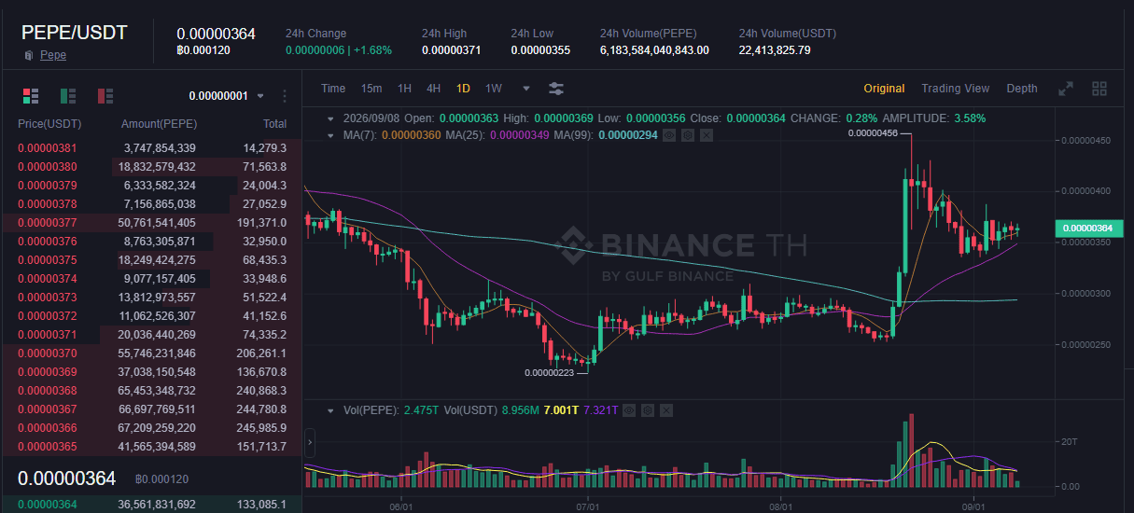Show buy orders only view icon
Viewport: 1134px width, 513px height.
coord(68,95)
